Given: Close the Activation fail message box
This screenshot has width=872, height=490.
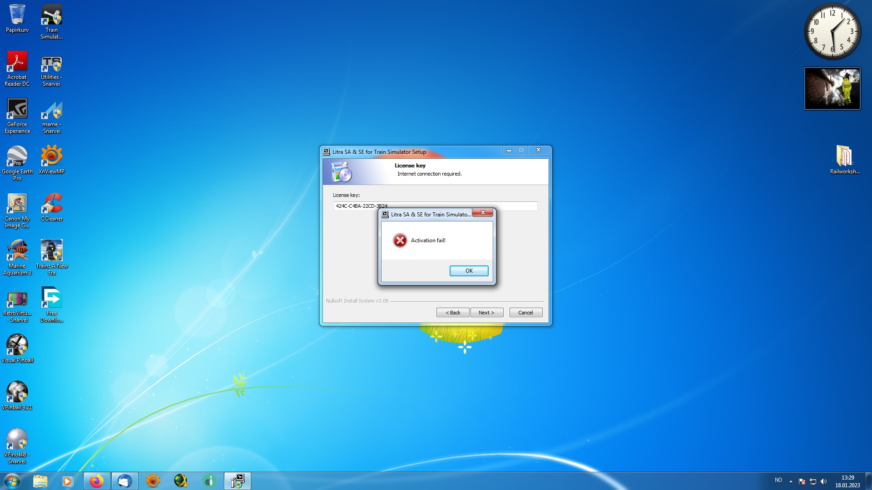Looking at the screenshot, I should (x=483, y=212).
